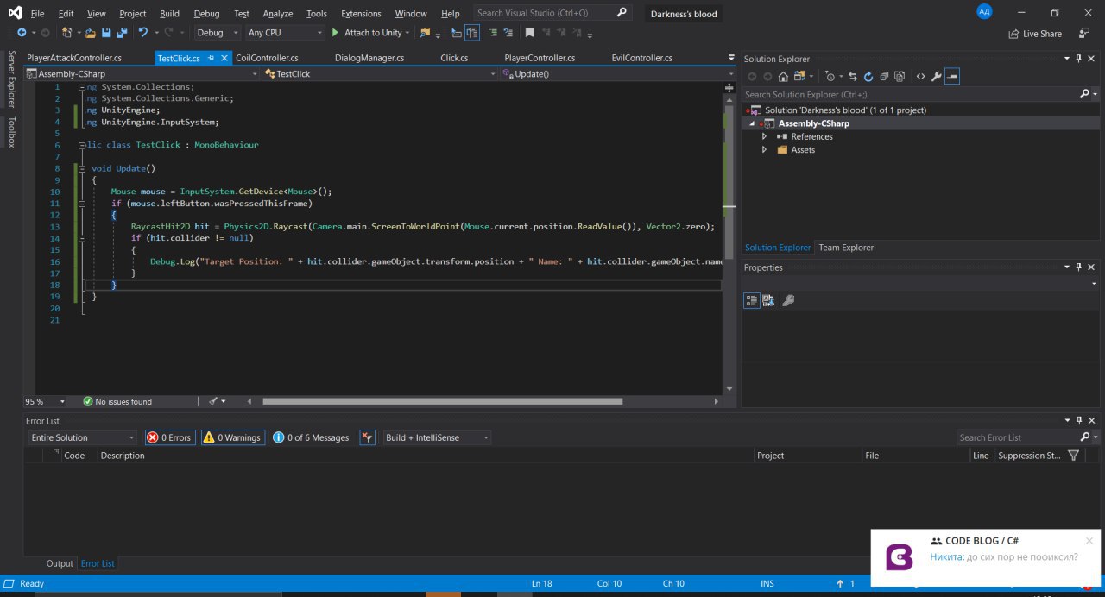Click Sync with Active Document icon

pyautogui.click(x=853, y=76)
